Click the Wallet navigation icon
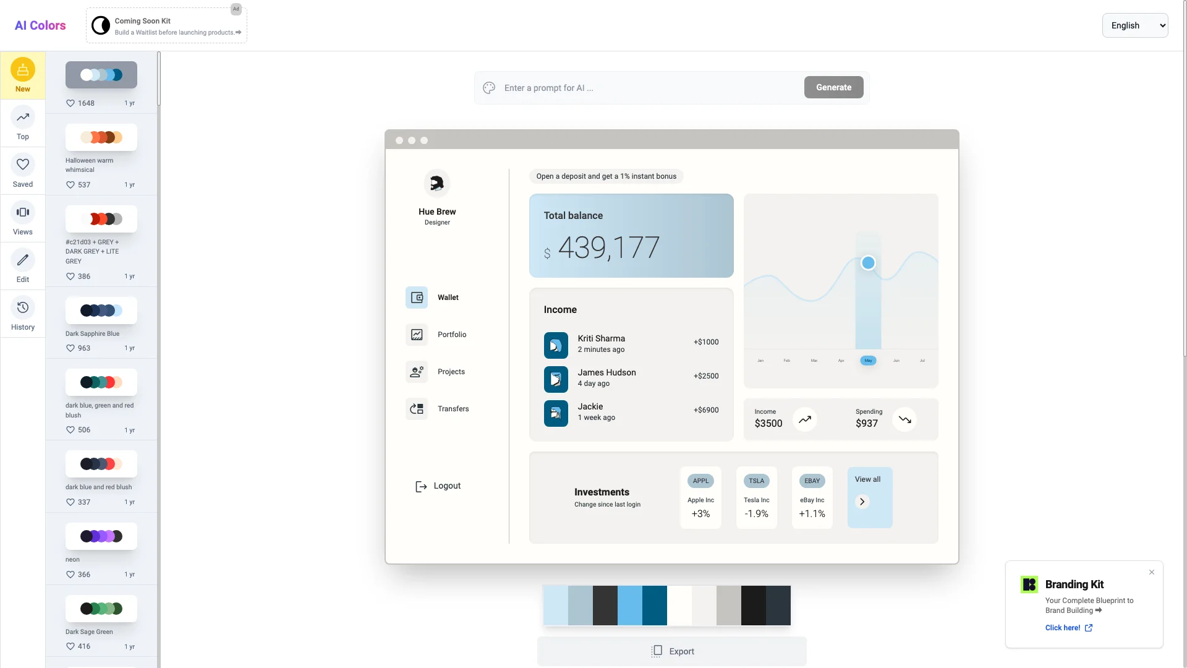This screenshot has width=1187, height=668. coord(417,296)
